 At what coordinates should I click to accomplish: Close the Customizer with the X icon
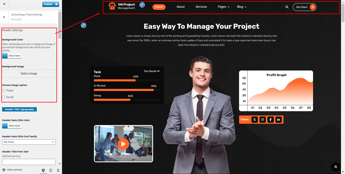pos(4,4)
